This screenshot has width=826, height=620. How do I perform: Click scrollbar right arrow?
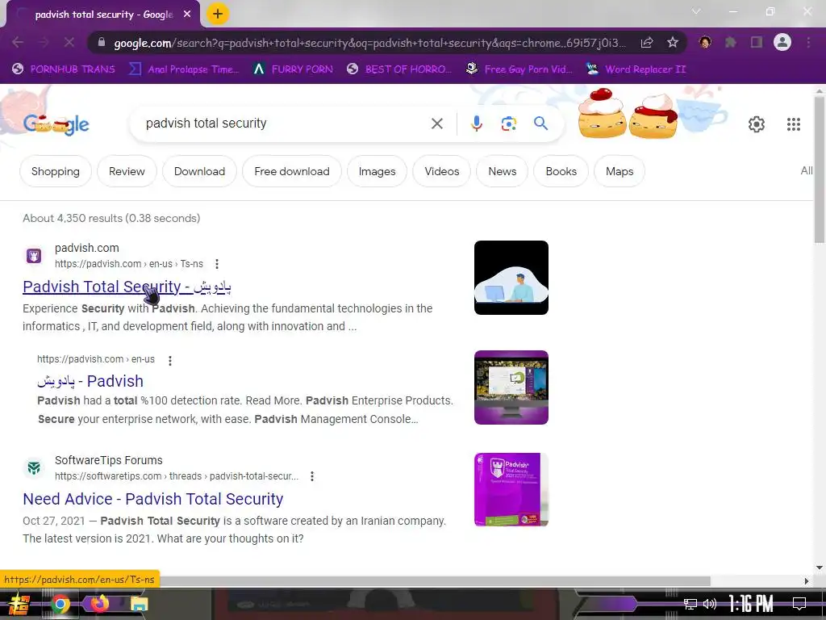pos(807,581)
